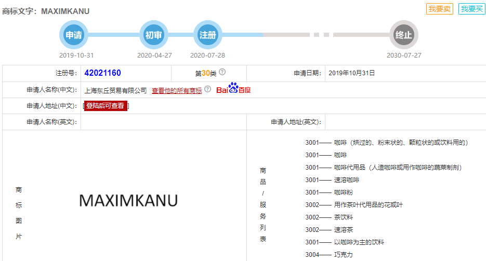
Task: Click the applicant name 上海东丘贸易有限公司
Action: pos(115,91)
